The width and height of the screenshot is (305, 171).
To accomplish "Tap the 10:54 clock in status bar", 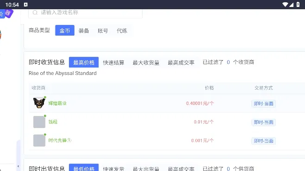I will coord(12,5).
